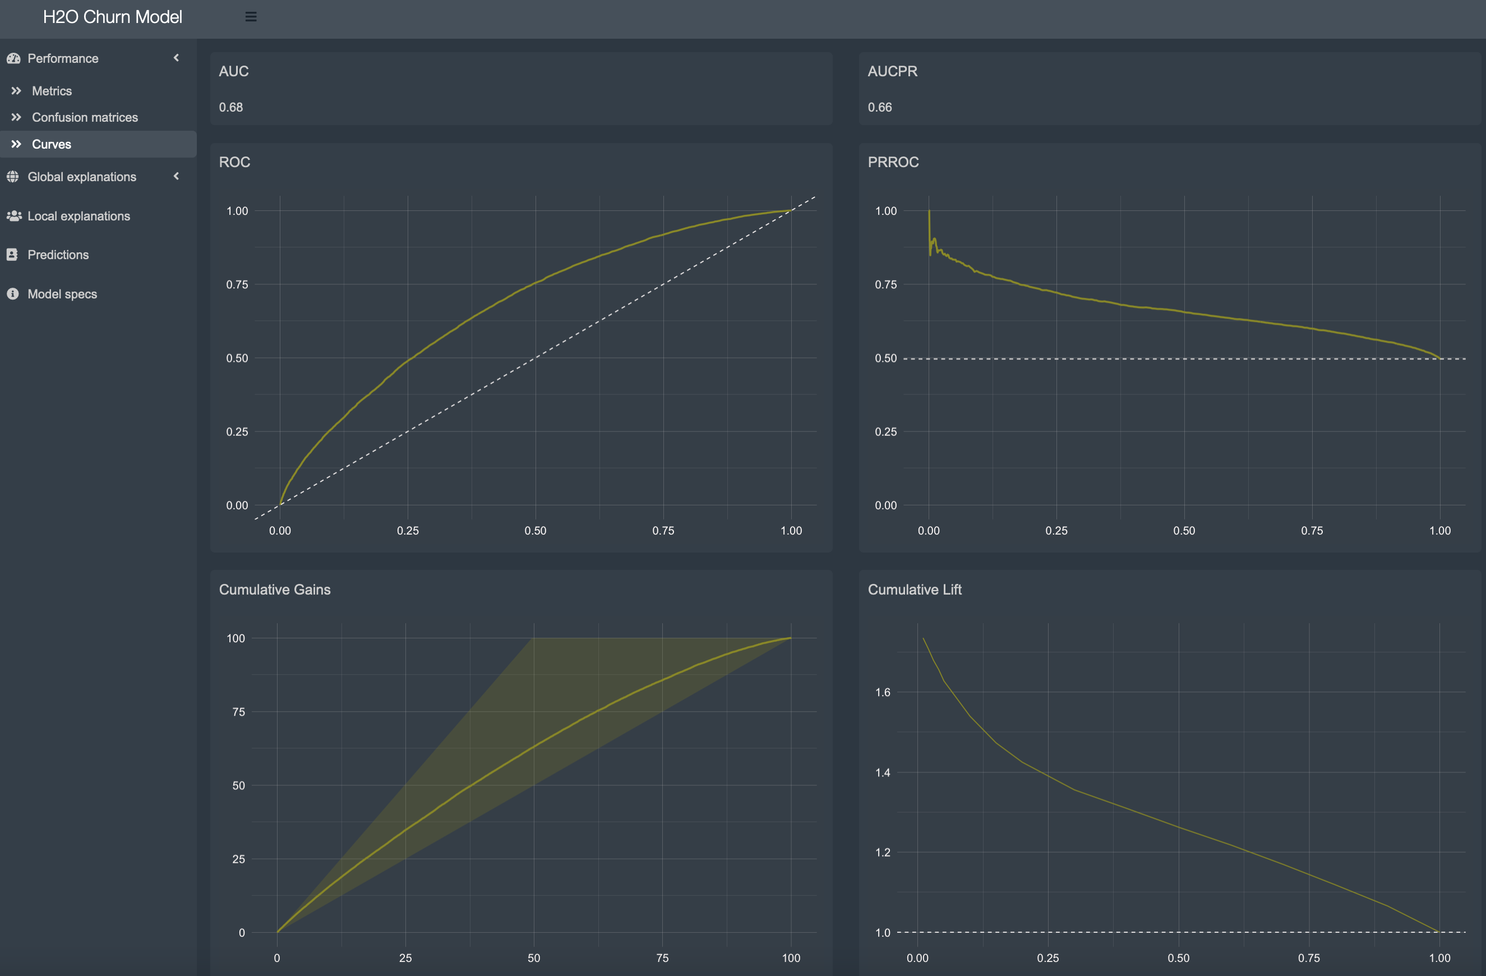Click the ROC curve plot area
The height and width of the screenshot is (976, 1486).
(x=535, y=358)
